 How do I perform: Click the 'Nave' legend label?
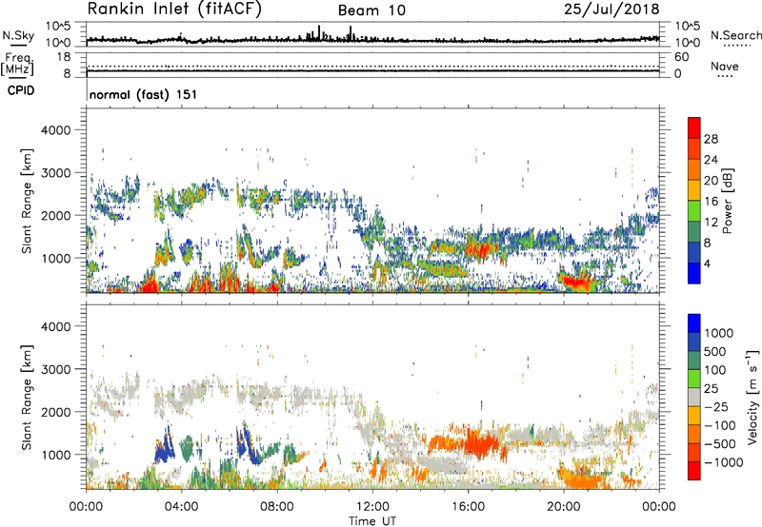[x=725, y=67]
